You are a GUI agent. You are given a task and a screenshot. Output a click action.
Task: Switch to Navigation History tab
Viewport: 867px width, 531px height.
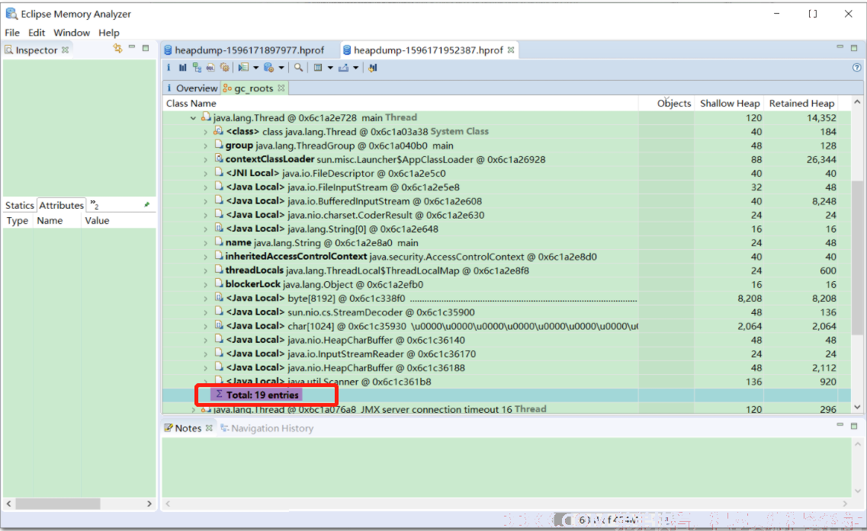(267, 428)
